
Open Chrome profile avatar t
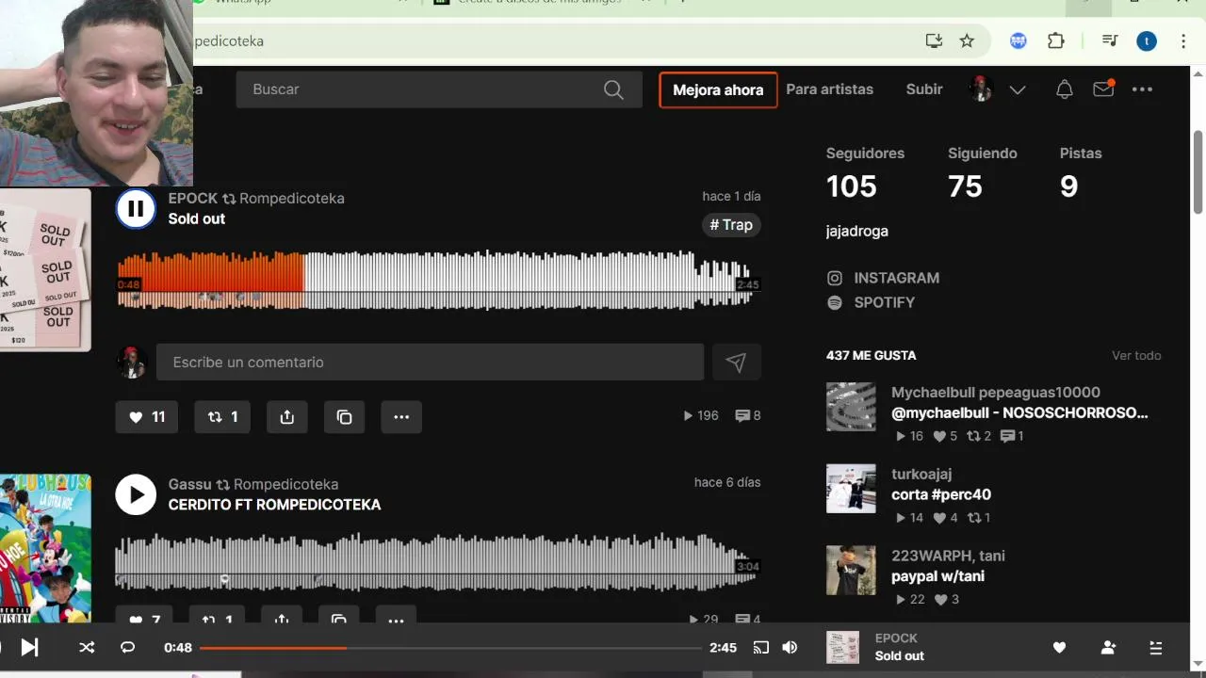pos(1147,40)
